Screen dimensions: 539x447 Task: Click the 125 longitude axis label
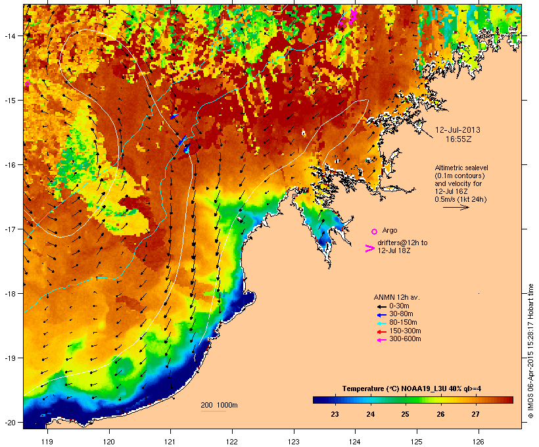point(417,442)
